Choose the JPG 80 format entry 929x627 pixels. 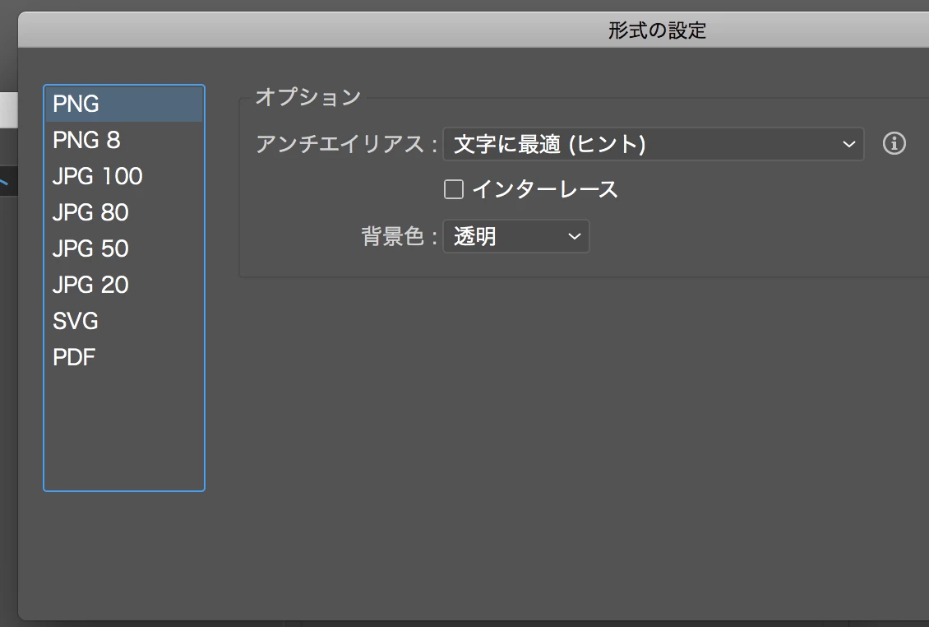coord(124,212)
